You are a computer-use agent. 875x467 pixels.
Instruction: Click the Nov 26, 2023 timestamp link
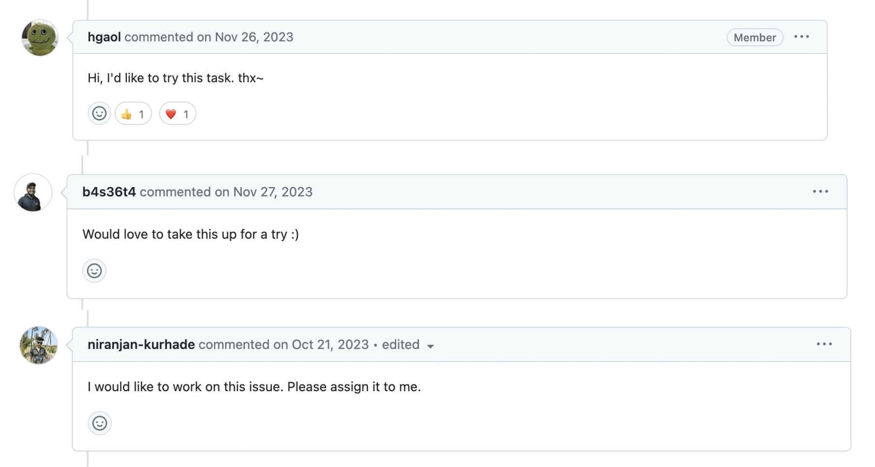(253, 36)
